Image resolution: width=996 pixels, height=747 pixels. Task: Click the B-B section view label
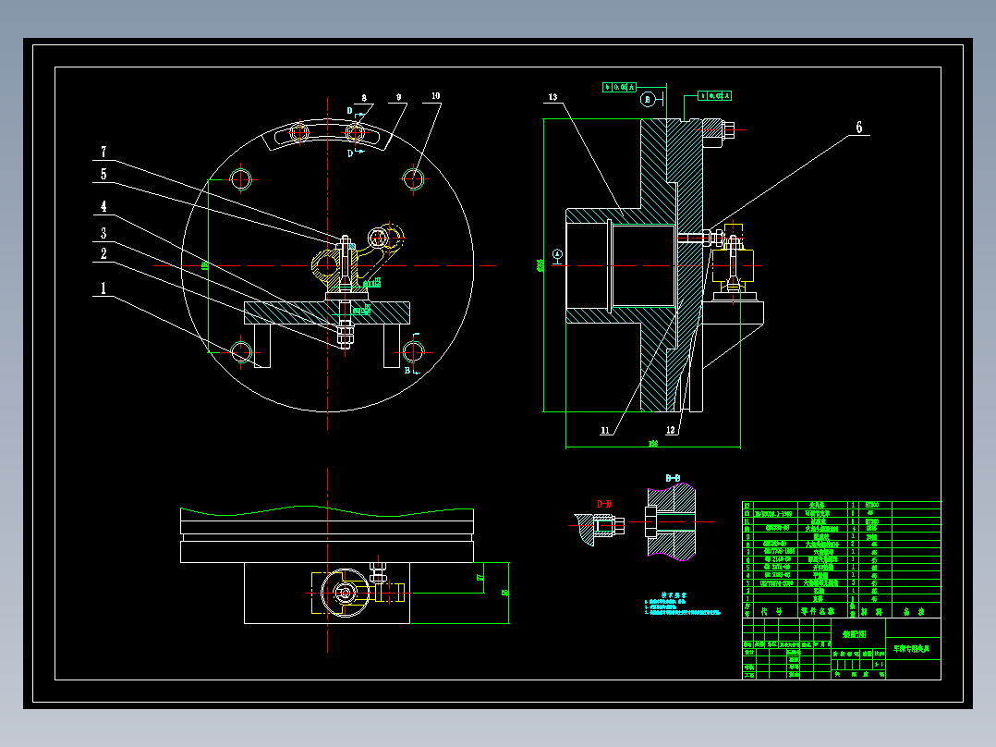[673, 478]
